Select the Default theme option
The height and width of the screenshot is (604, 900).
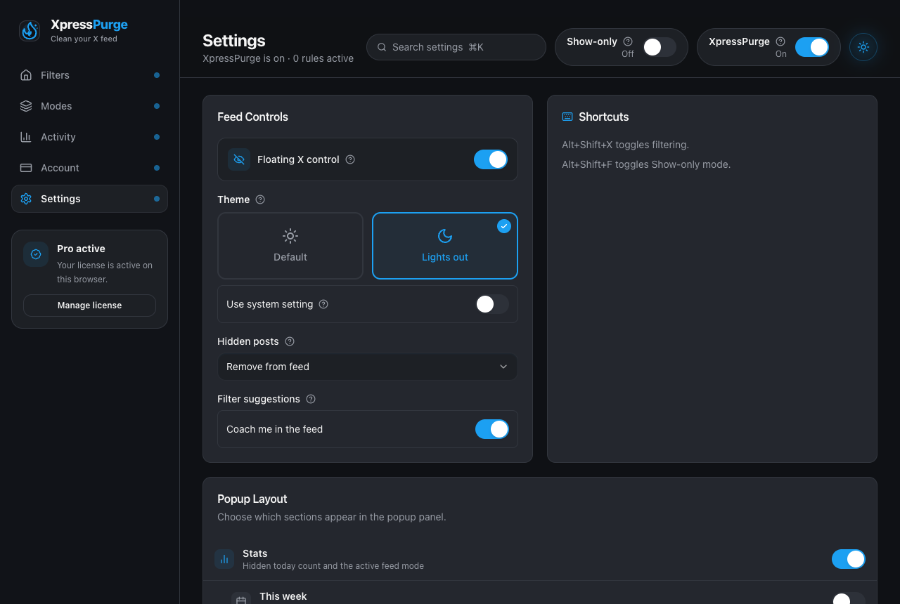[x=290, y=246]
